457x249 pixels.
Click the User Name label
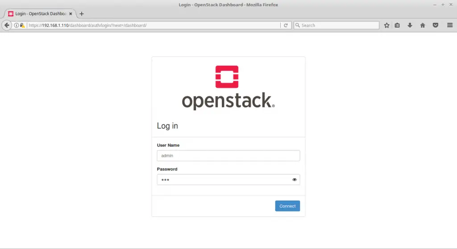(168, 145)
